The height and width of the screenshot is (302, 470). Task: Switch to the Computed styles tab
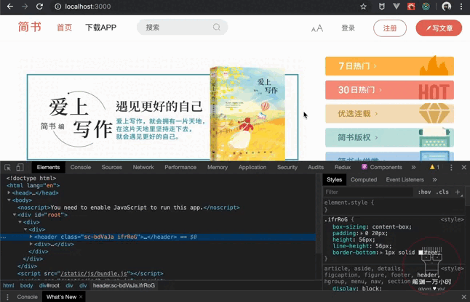point(364,180)
